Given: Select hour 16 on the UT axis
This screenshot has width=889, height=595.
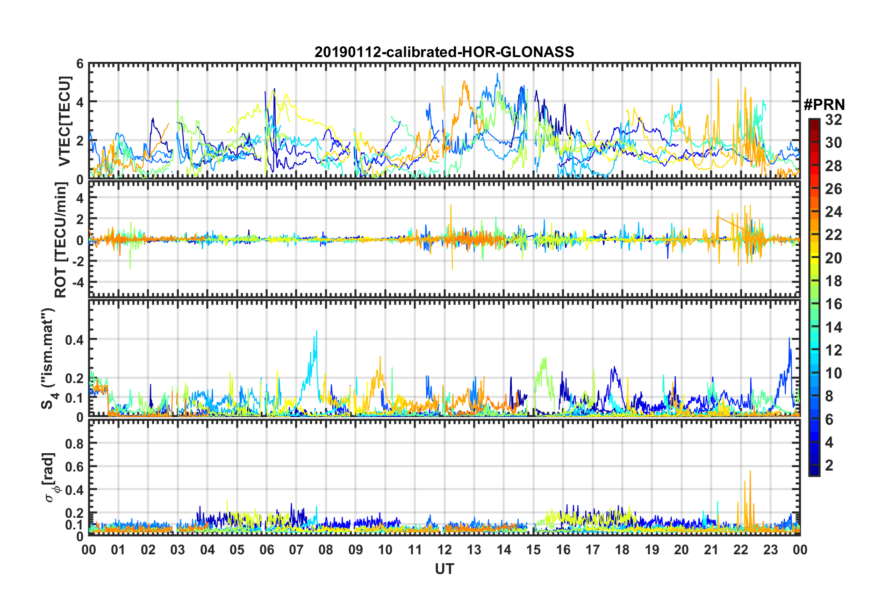Looking at the screenshot, I should (x=563, y=550).
